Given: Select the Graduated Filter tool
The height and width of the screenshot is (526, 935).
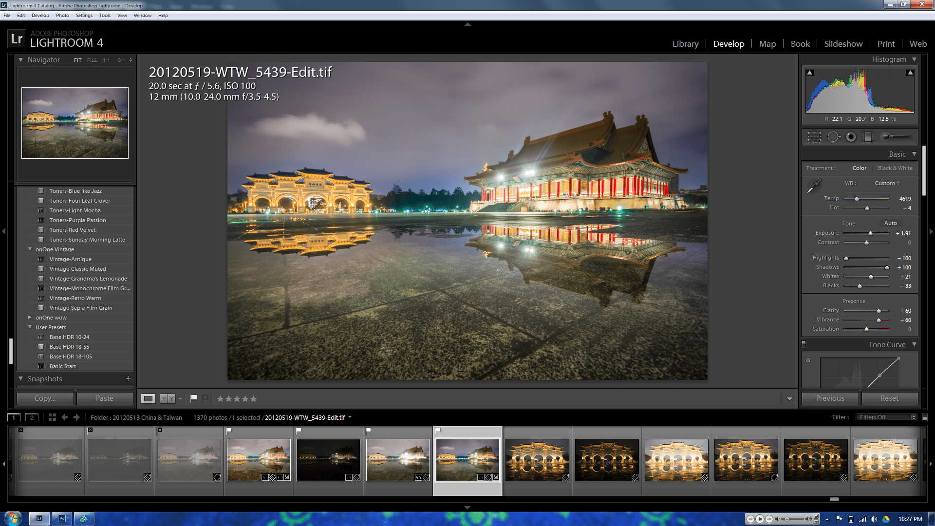Looking at the screenshot, I should pos(868,137).
